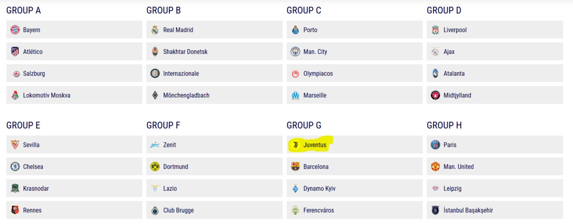Select the Lokomotiv Moskva entry

[74, 95]
